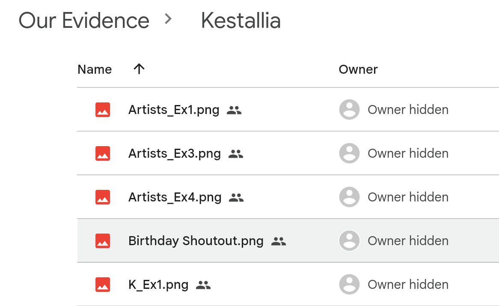Click the image file icon beside Artists_Ex3.png

(x=103, y=153)
